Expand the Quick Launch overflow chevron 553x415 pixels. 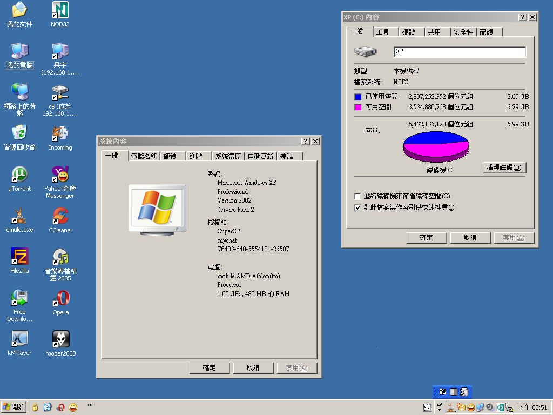pos(90,405)
